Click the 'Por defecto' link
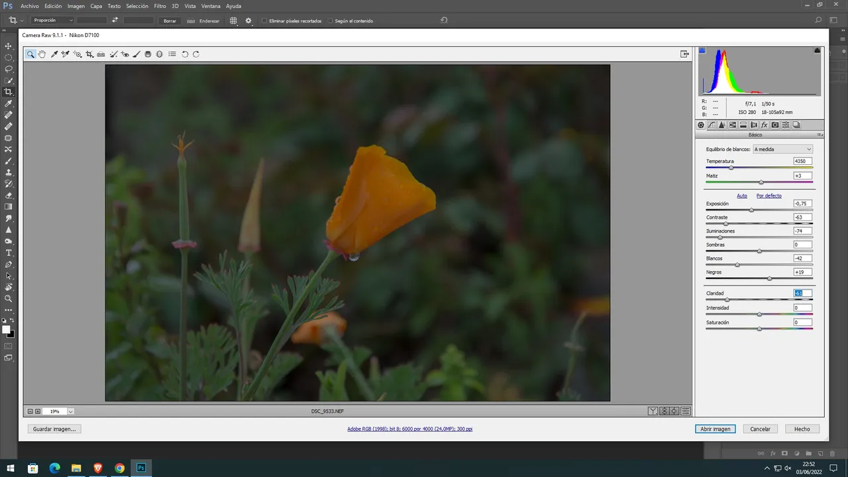The image size is (848, 477). click(769, 195)
